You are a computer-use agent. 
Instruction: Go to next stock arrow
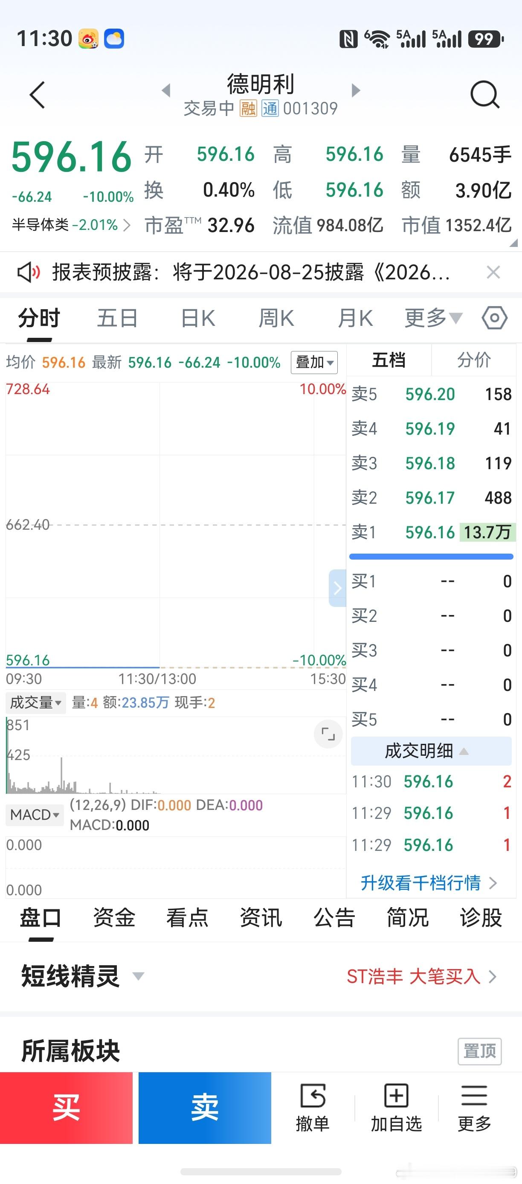click(x=355, y=90)
